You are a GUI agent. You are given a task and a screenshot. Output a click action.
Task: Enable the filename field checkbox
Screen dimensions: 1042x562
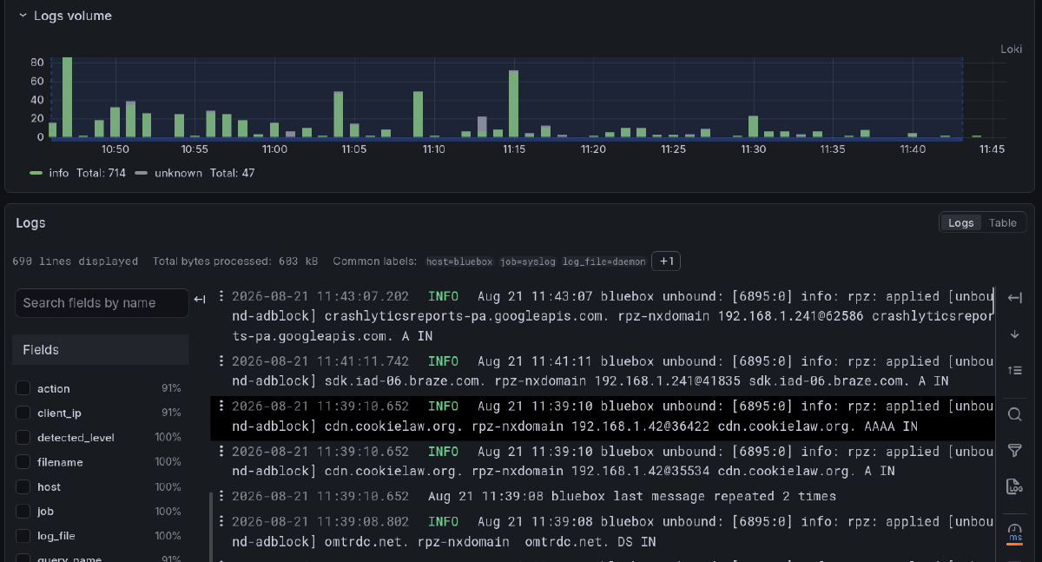click(23, 462)
